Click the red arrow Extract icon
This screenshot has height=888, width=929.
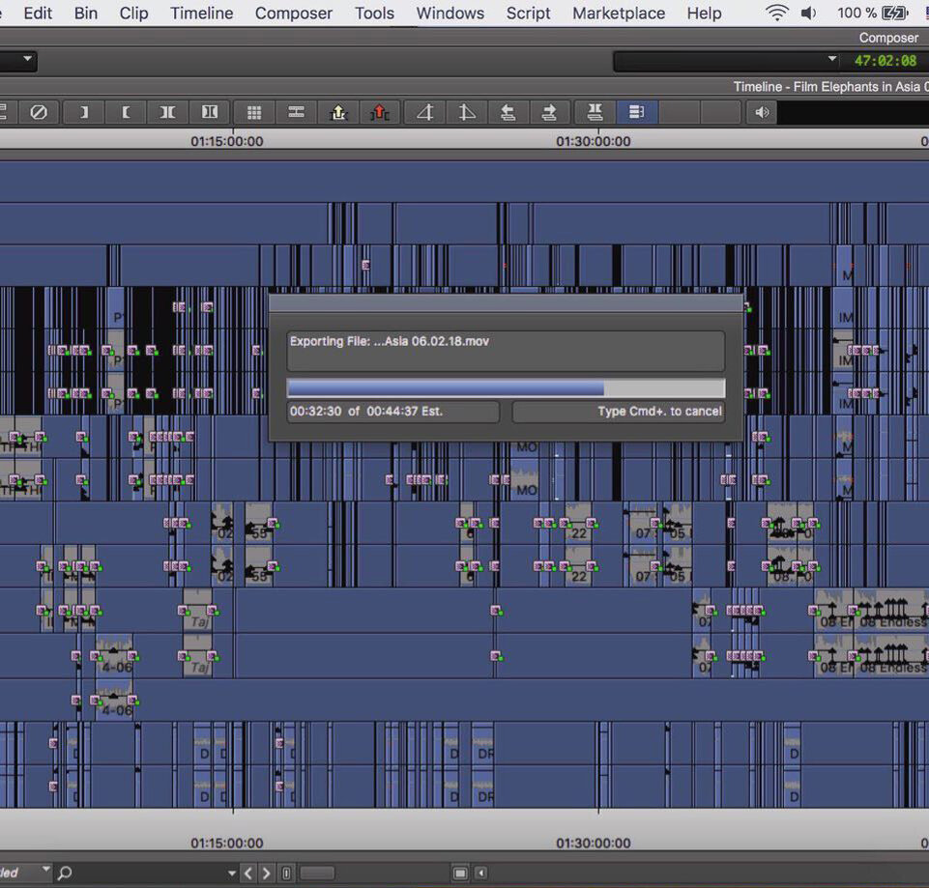[380, 112]
